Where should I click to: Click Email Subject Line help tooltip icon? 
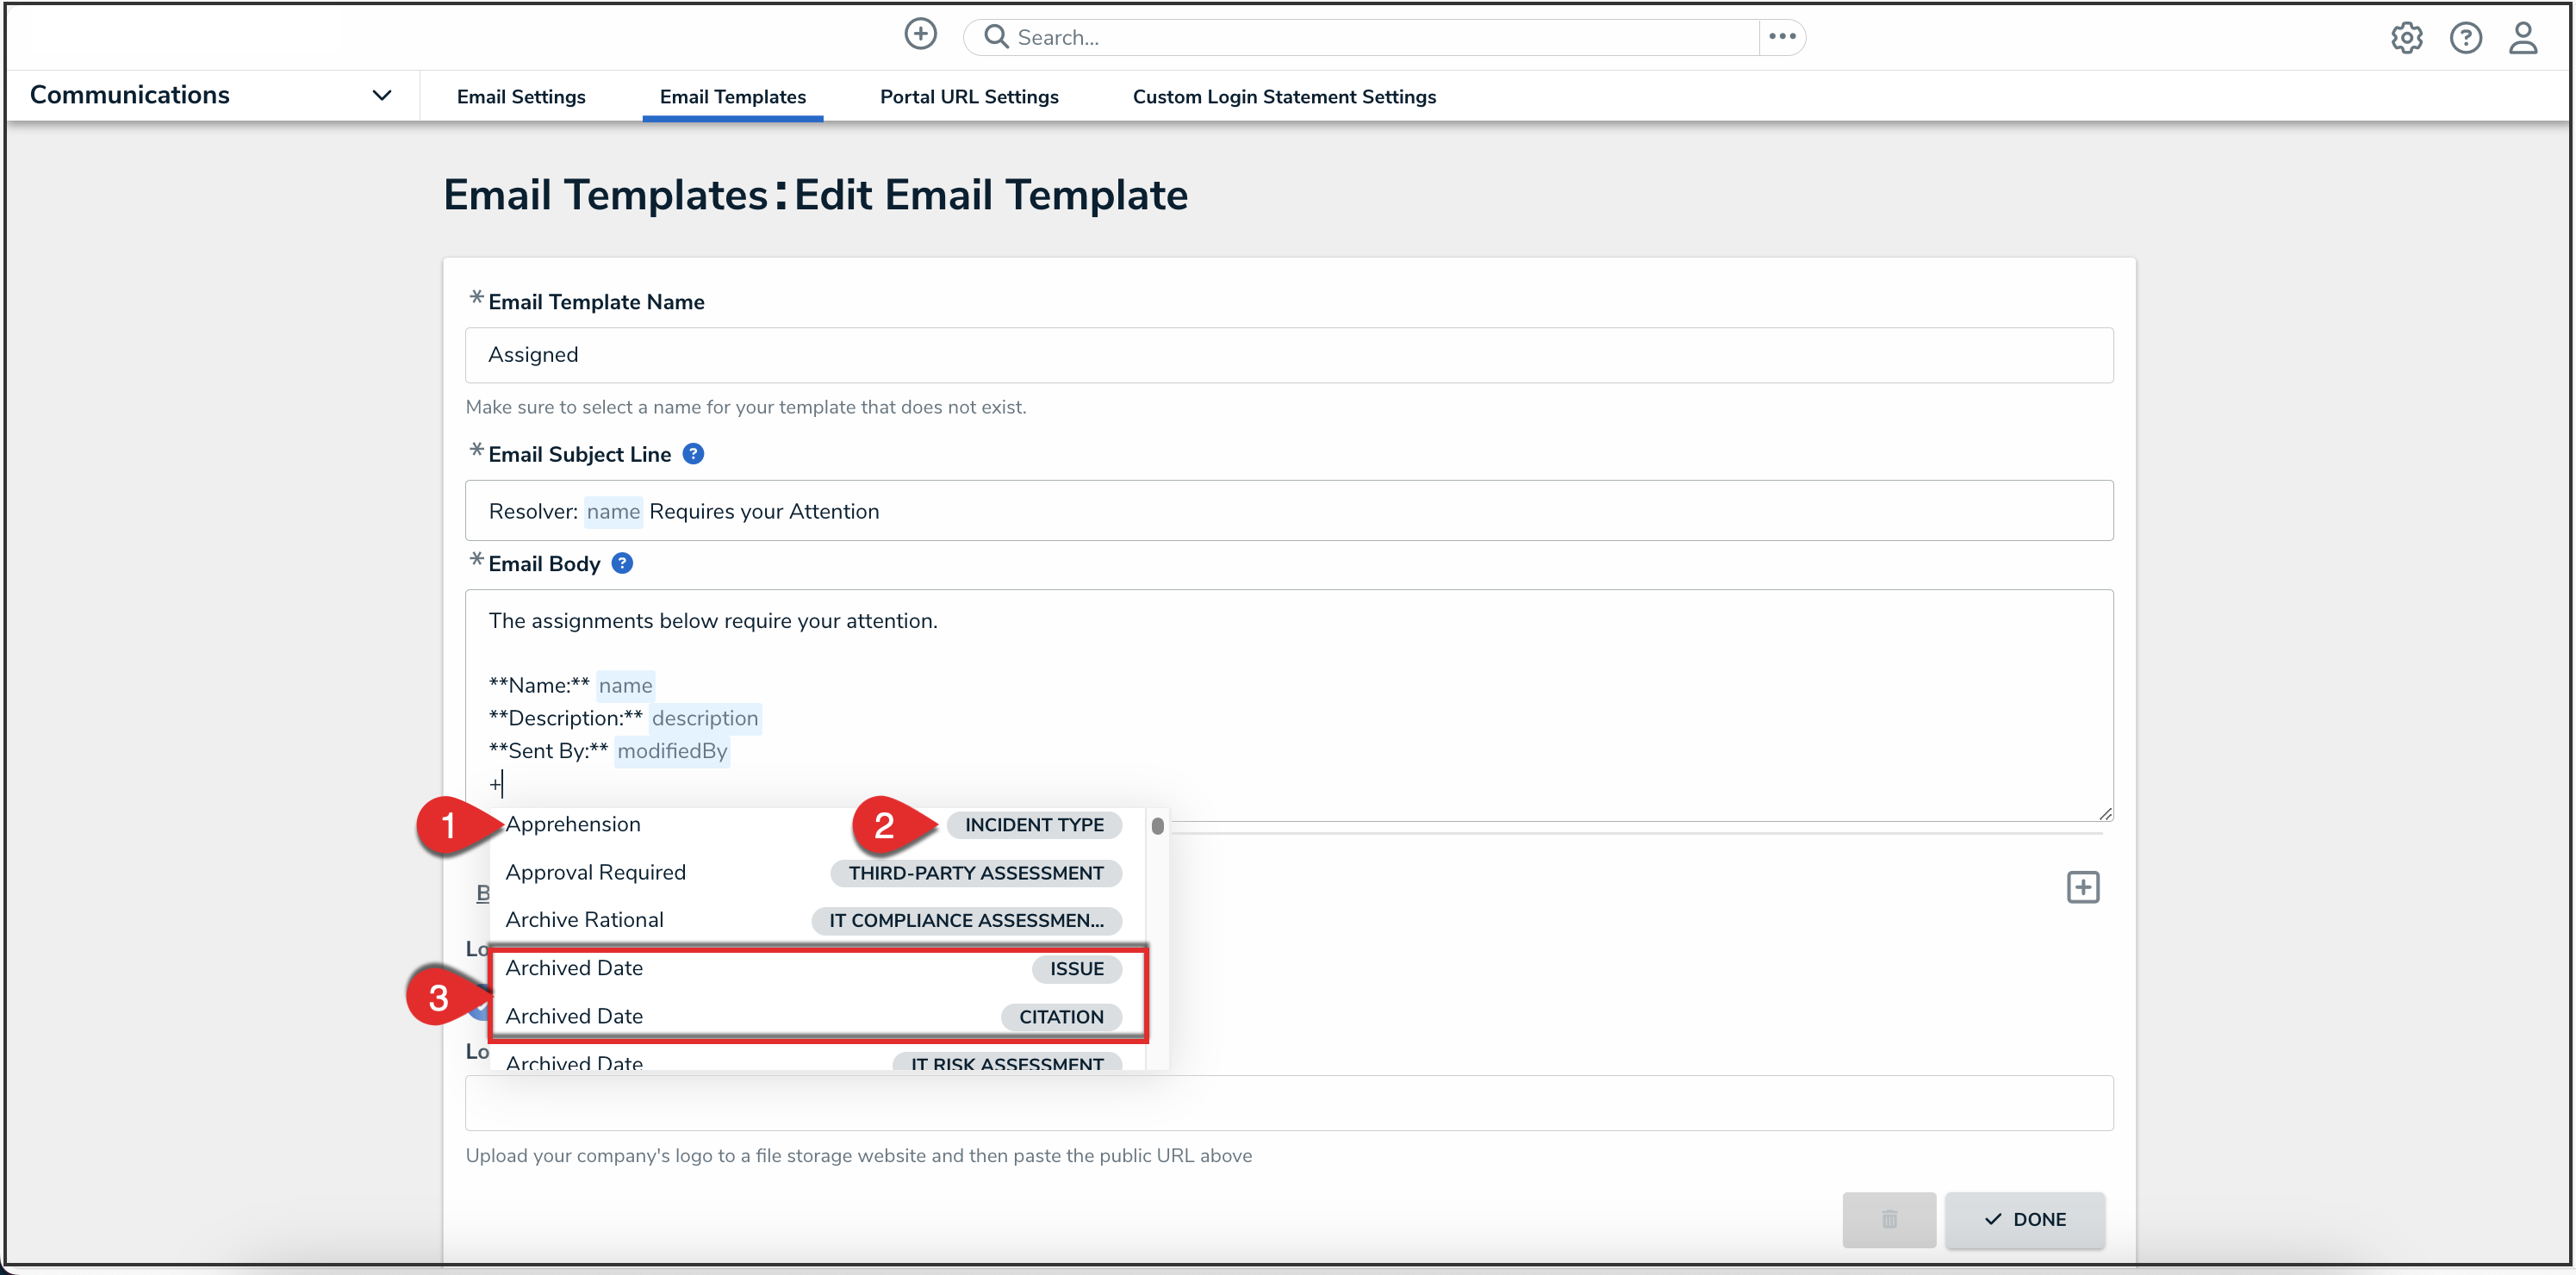pos(693,454)
